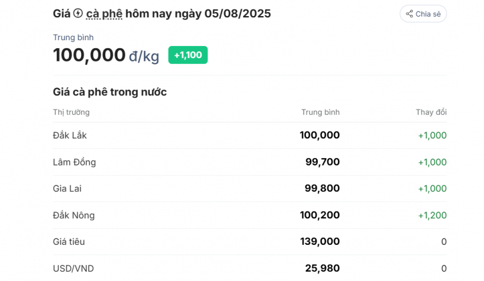The image size is (484, 281).
Task: Click the share icon beside Chia sẻ
Action: [409, 14]
